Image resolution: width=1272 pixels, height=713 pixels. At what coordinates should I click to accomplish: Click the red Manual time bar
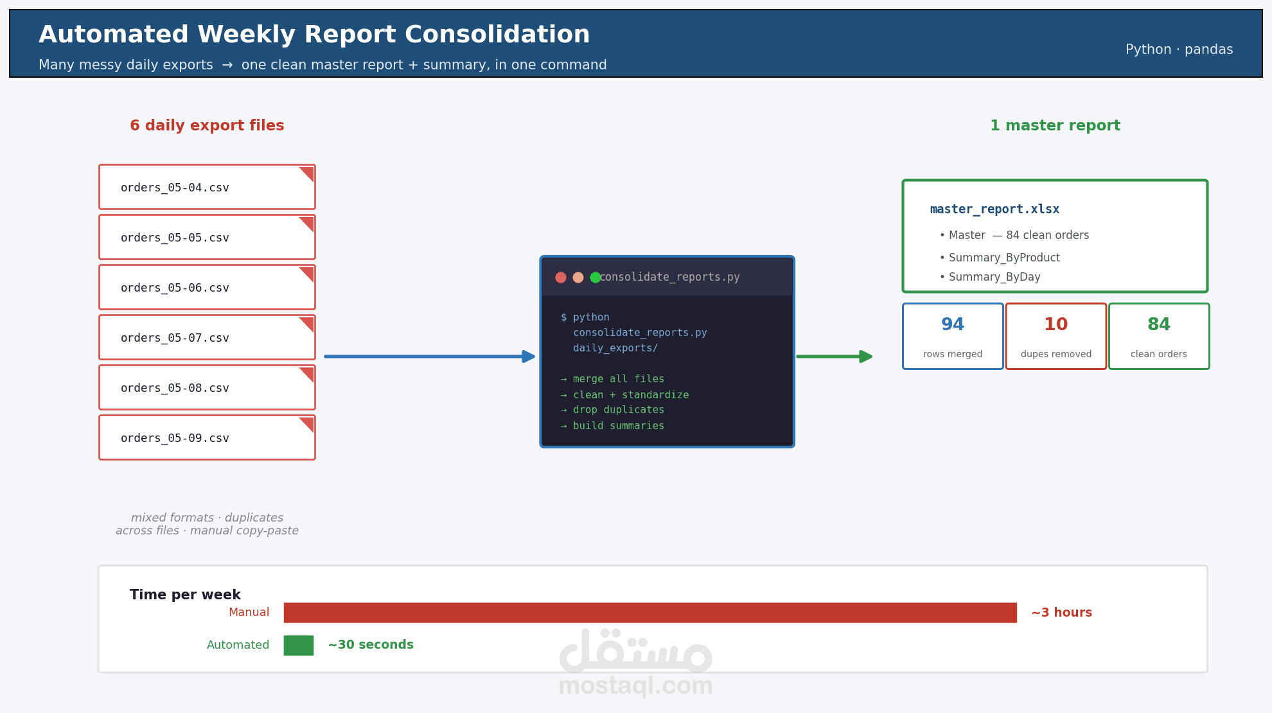click(x=650, y=613)
